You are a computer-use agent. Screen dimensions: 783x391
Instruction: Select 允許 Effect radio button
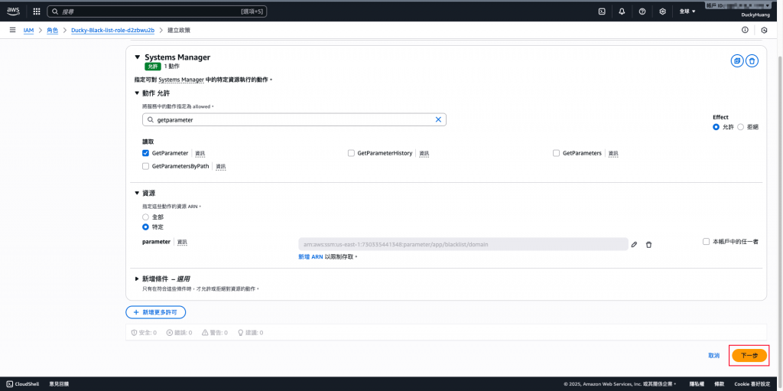(x=716, y=127)
